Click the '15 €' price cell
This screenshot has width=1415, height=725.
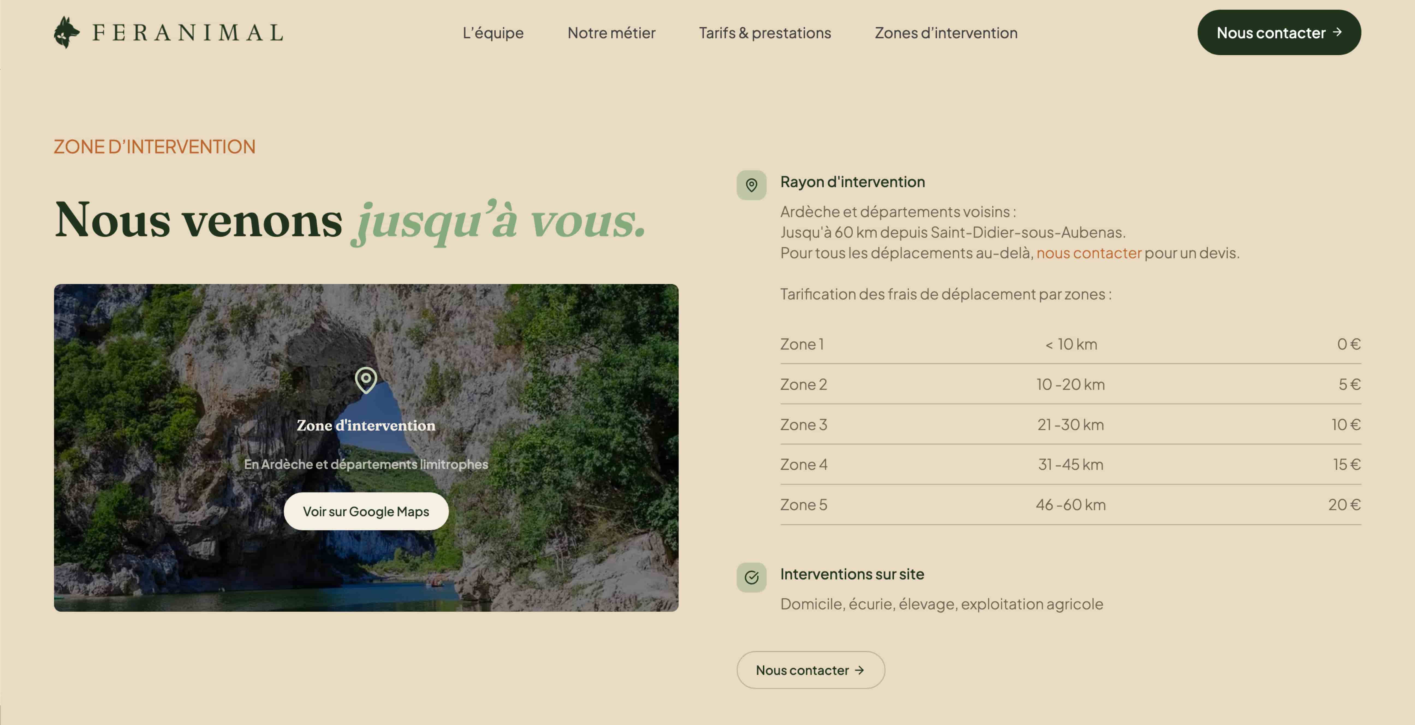(x=1347, y=464)
